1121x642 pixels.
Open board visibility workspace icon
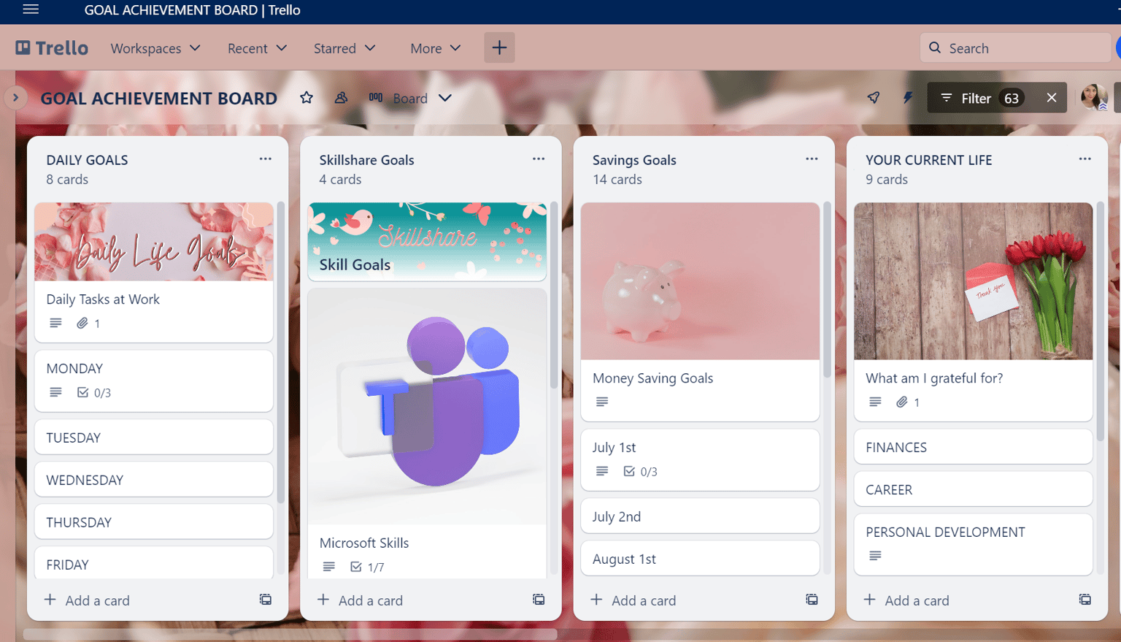[341, 98]
